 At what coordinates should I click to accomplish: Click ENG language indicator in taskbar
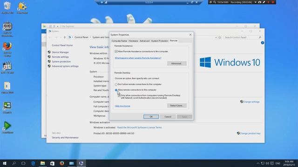point(278,163)
